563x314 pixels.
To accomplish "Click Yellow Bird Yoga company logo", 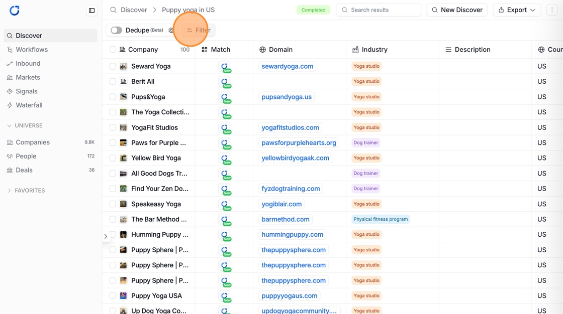I will (123, 158).
